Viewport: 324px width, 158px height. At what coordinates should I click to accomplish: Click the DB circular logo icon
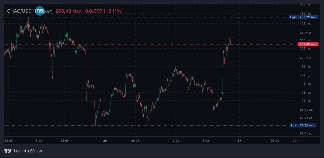pyautogui.click(x=40, y=11)
